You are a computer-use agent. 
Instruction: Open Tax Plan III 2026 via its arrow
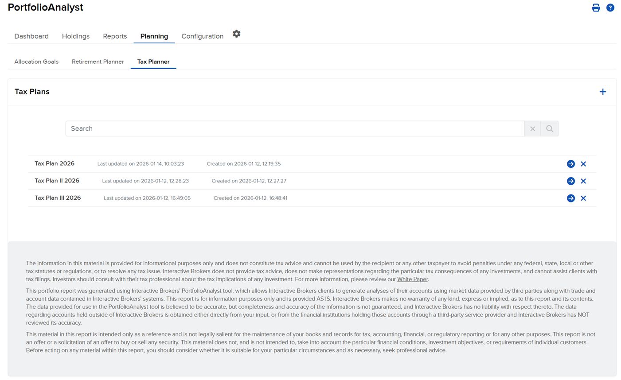pos(570,198)
